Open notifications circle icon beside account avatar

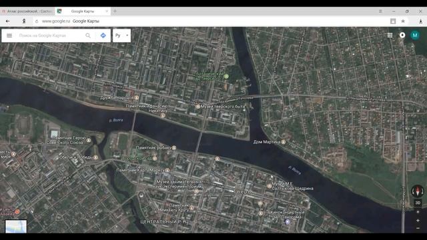pos(402,35)
